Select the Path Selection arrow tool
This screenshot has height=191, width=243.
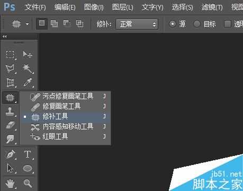point(10,168)
